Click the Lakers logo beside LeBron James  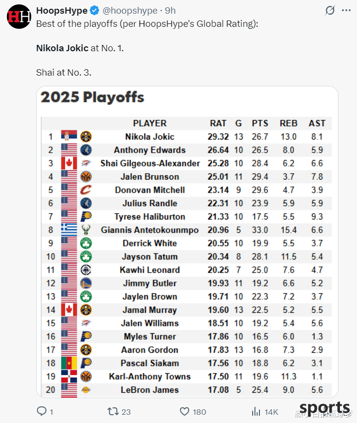86,389
